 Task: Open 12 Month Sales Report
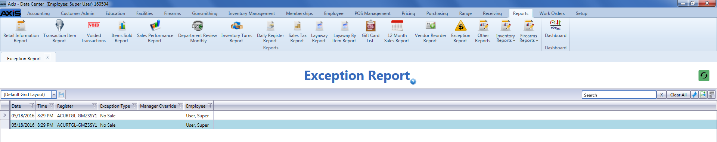(397, 32)
